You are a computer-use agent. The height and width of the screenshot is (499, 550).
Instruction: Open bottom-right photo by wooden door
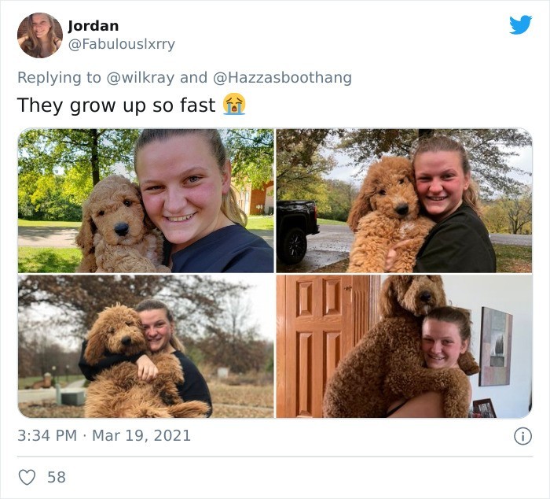click(404, 346)
